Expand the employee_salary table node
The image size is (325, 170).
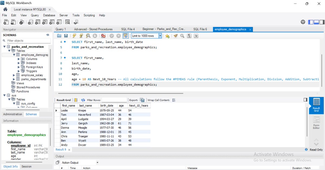click(14, 75)
